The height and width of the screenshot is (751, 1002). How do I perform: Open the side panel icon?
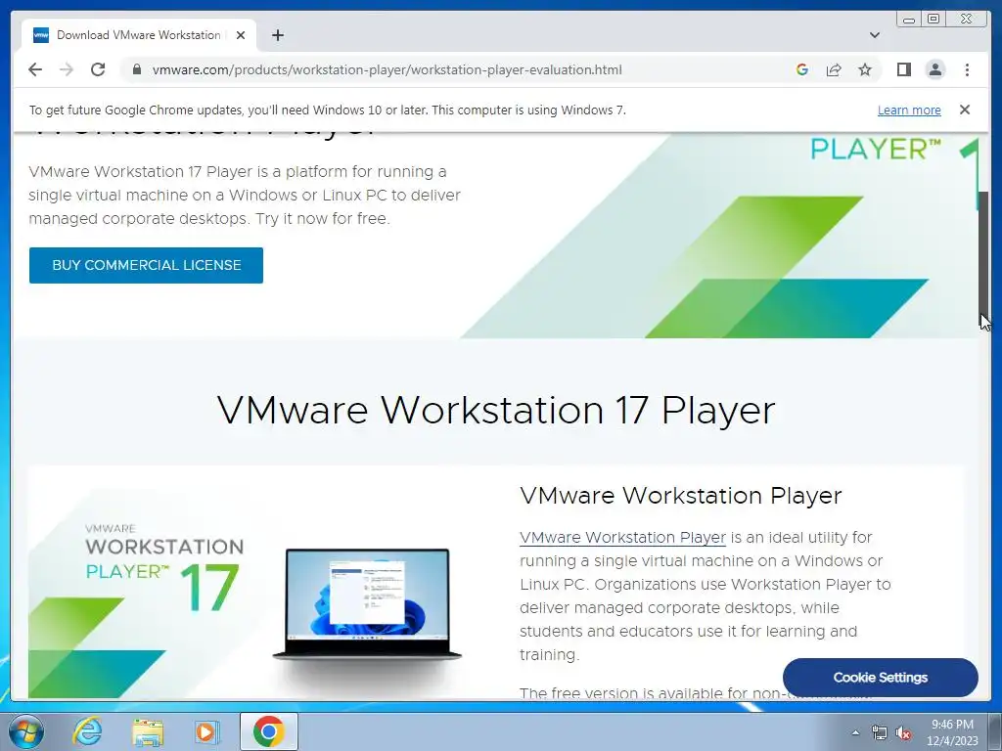[903, 69]
